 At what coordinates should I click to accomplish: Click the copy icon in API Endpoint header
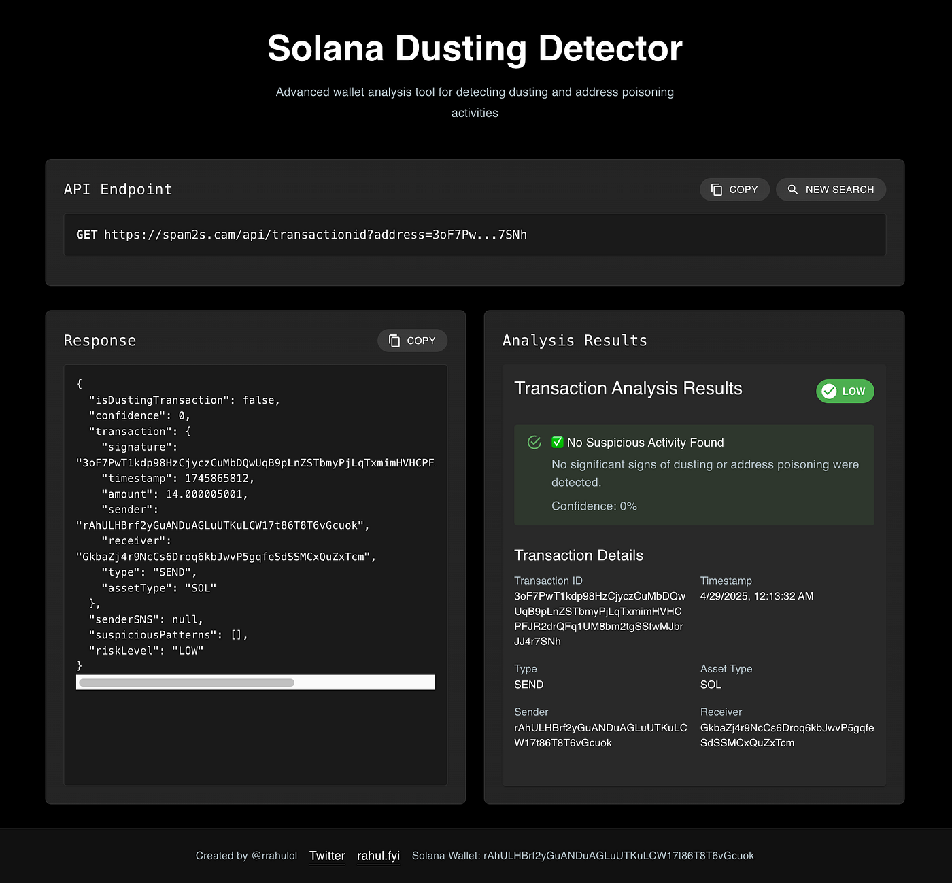pos(717,190)
